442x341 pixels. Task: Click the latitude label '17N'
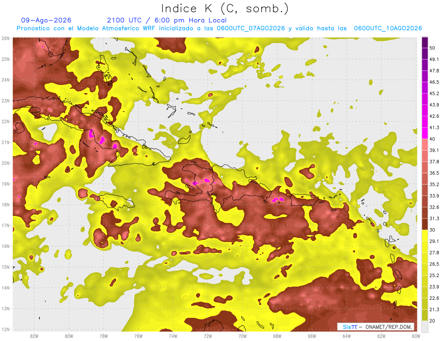tap(6, 225)
